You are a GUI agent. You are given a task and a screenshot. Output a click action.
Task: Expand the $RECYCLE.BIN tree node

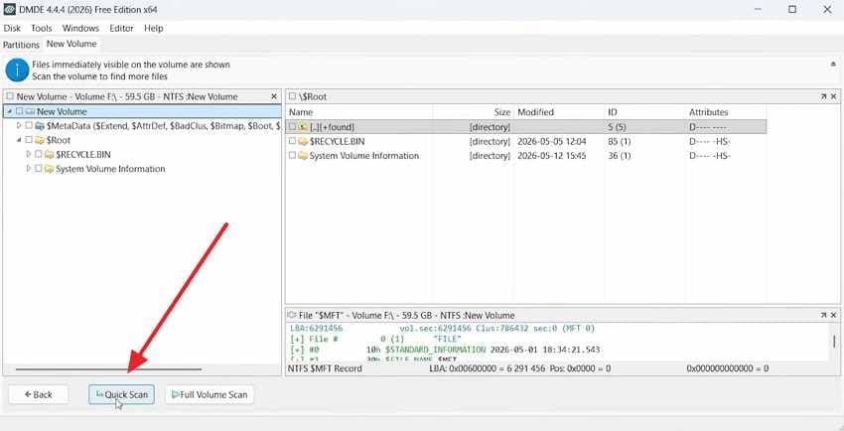(29, 155)
